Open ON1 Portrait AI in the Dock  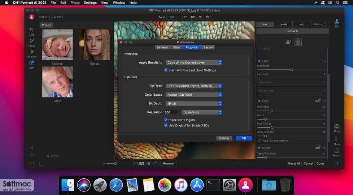[245, 185]
